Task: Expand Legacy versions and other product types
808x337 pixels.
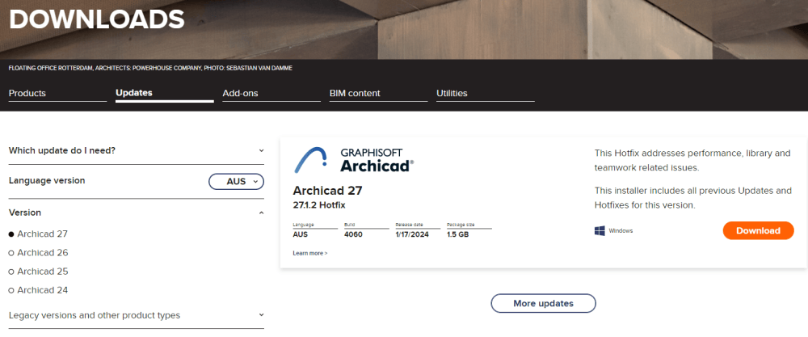Action: (261, 315)
